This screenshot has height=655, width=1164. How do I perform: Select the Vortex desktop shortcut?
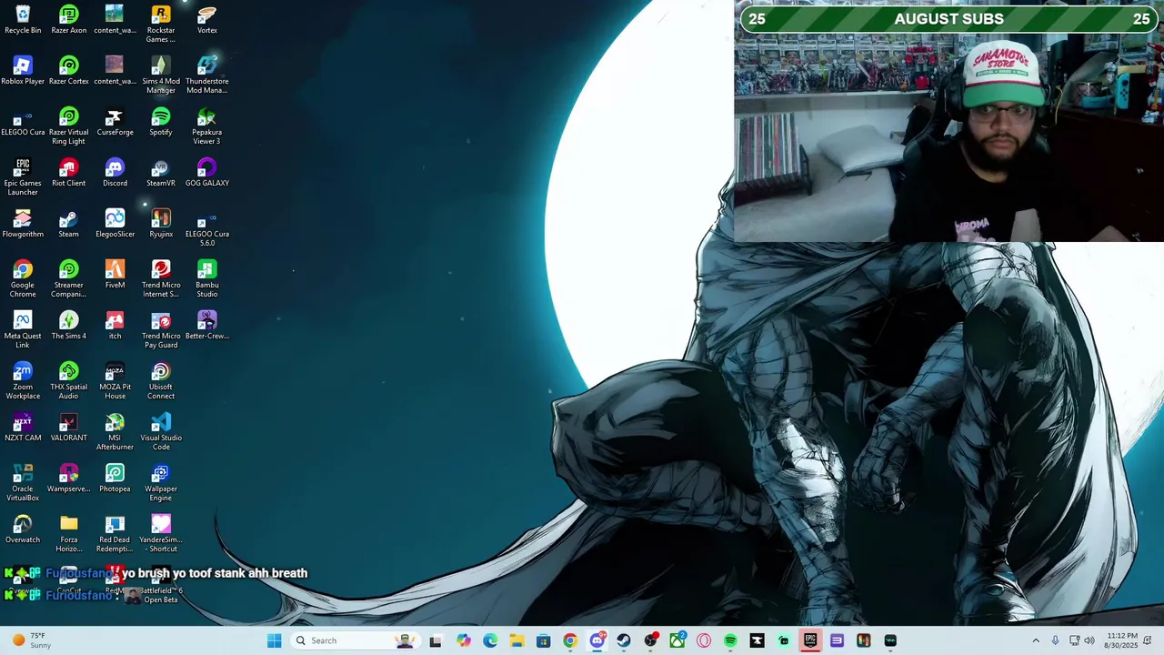[207, 19]
